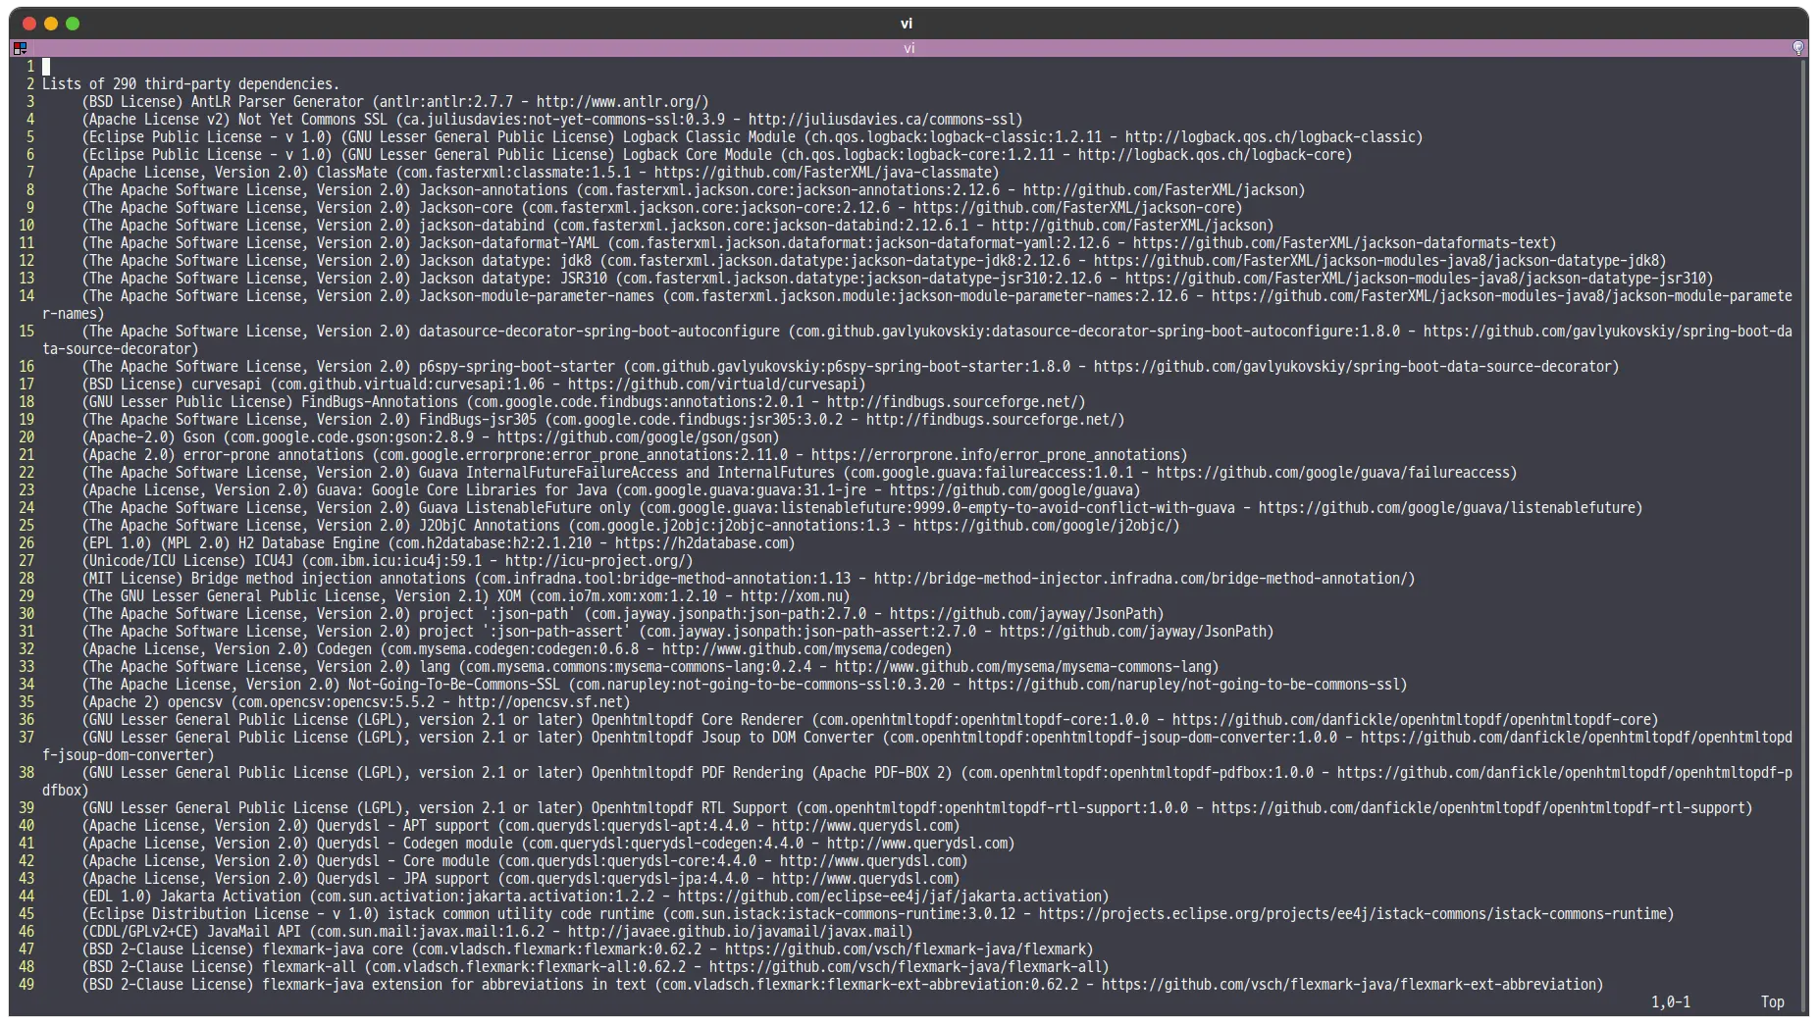Click 'Jackson datatype: JSR310' on line 13
This screenshot has height=1025, width=1818.
click(513, 279)
